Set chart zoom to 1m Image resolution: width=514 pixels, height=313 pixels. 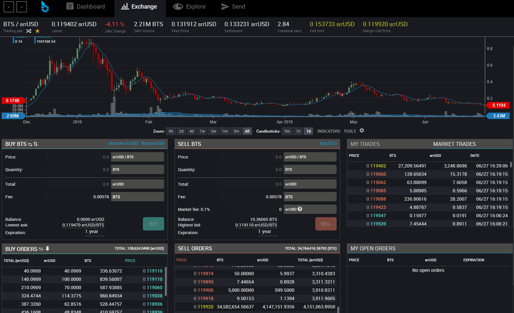225,131
